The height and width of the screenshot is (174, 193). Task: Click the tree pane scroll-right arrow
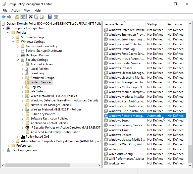coord(99,165)
